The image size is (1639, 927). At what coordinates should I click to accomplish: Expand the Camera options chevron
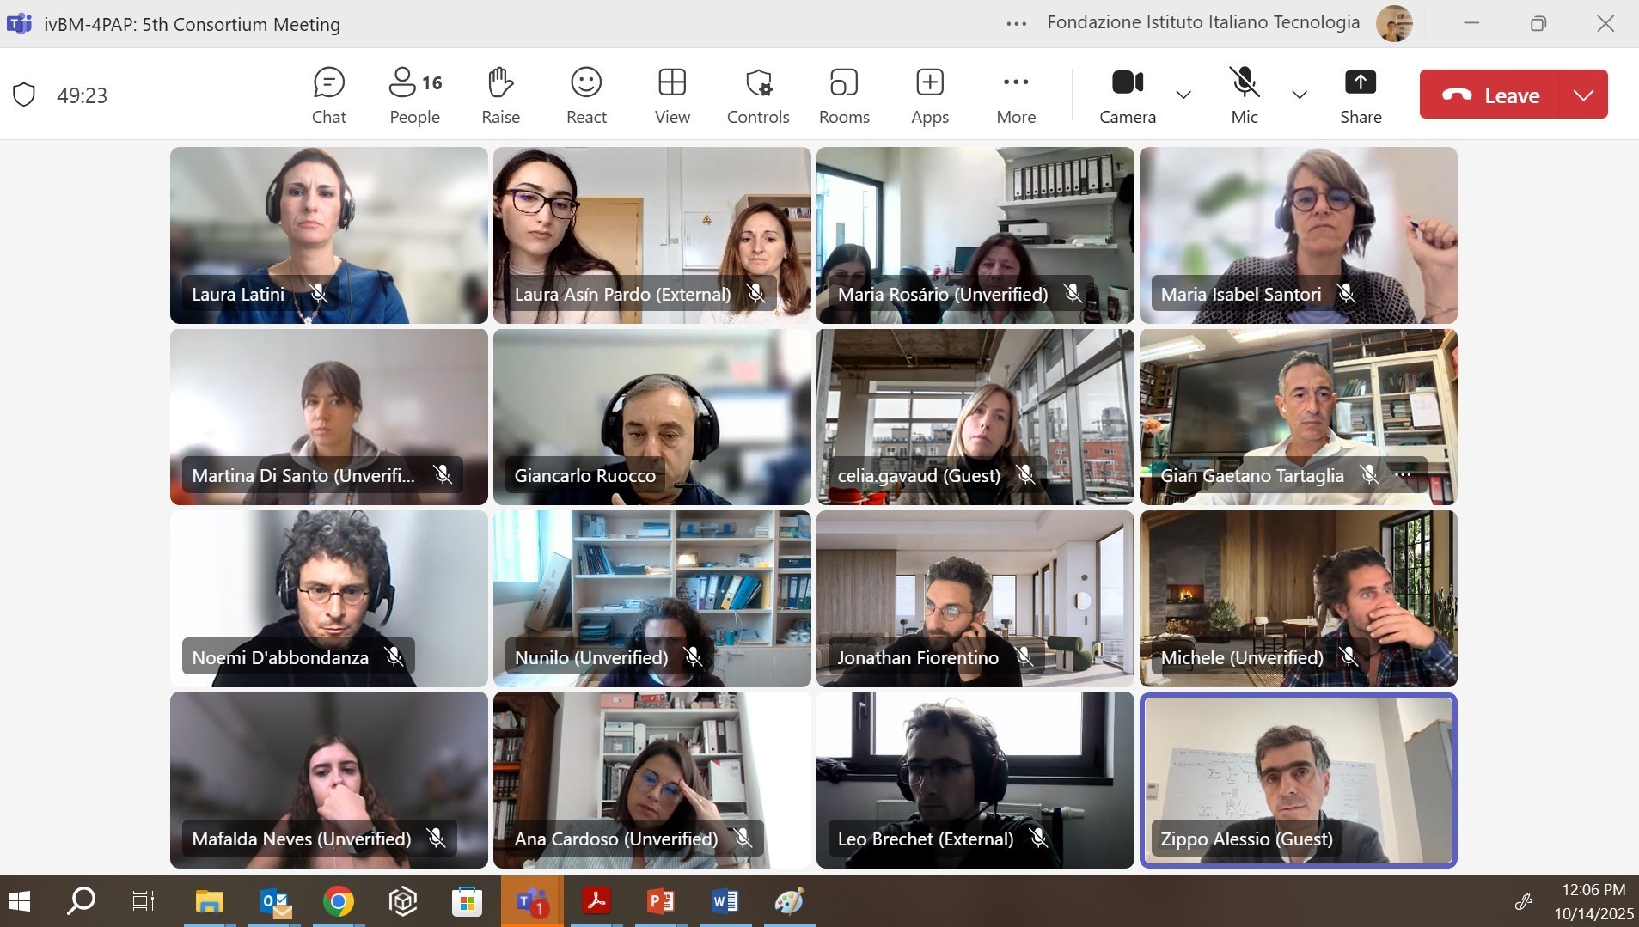[x=1183, y=95]
